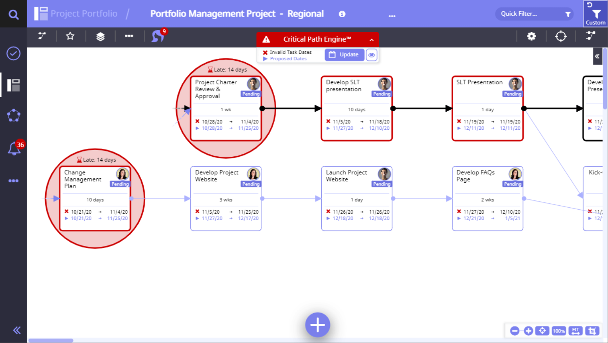Open the Quick Filter dropdown
The height and width of the screenshot is (343, 608).
[x=534, y=14]
